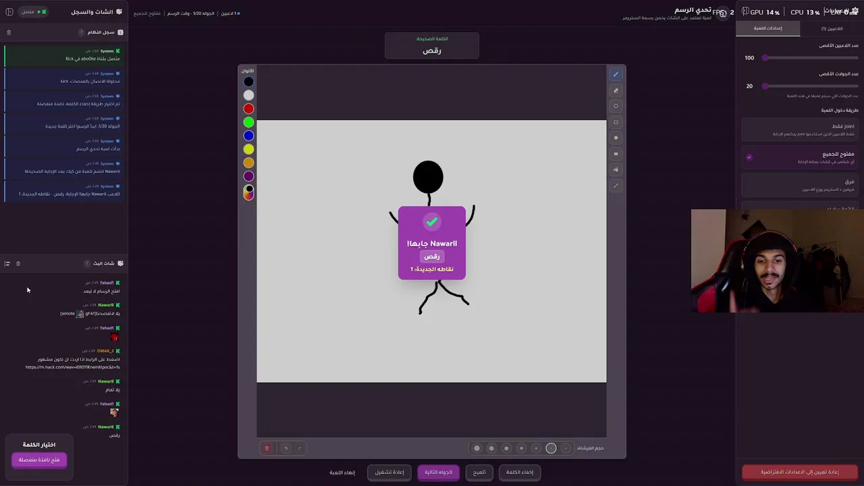This screenshot has height=486, width=864.
Task: Undo the last drawing stroke
Action: [286, 448]
